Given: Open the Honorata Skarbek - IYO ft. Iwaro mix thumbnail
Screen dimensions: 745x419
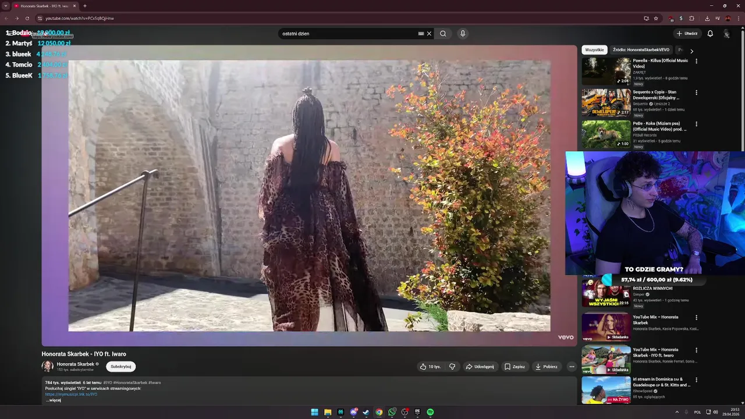Looking at the screenshot, I should 606,359.
